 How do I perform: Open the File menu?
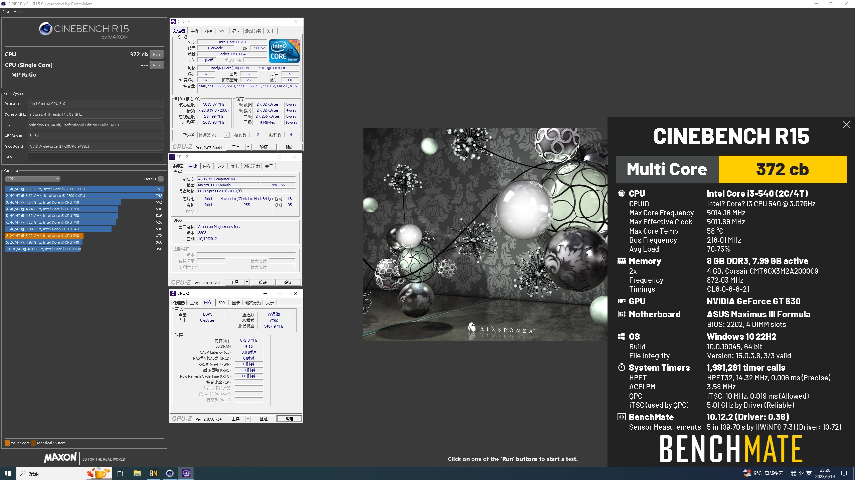point(6,12)
